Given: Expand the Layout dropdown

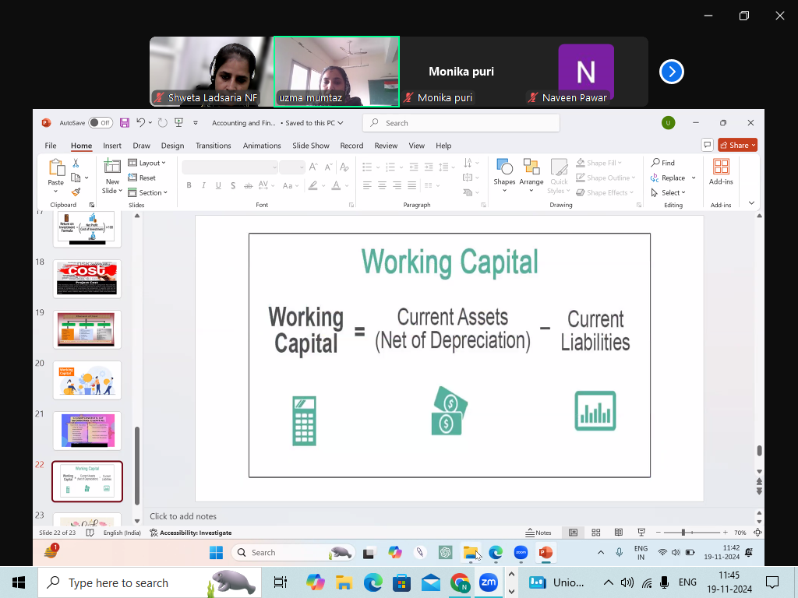Looking at the screenshot, I should click(147, 163).
